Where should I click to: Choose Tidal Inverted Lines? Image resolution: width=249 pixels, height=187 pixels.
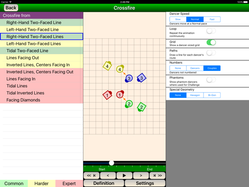(x=41, y=93)
